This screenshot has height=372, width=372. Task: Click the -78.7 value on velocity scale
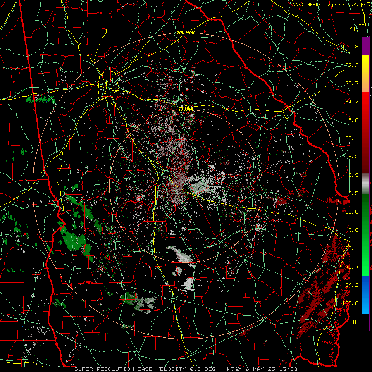(x=351, y=267)
